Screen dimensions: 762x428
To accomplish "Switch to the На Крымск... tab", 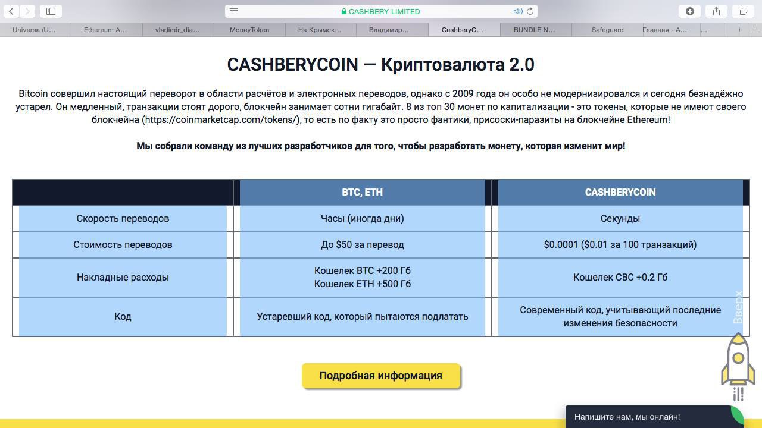I will pos(321,30).
